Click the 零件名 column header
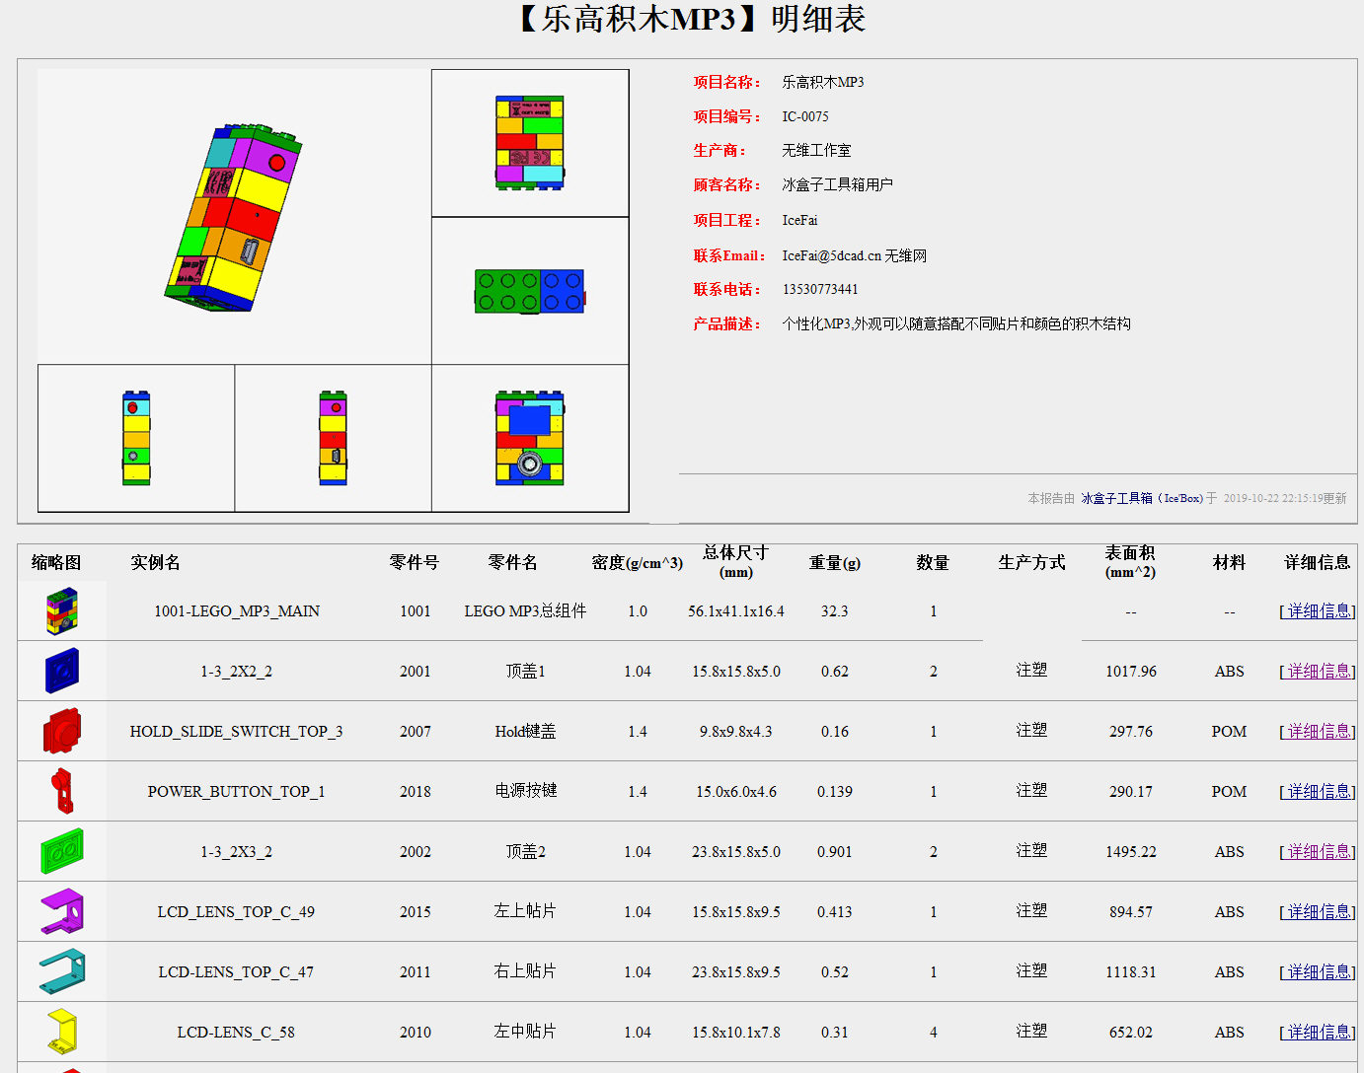 513,562
